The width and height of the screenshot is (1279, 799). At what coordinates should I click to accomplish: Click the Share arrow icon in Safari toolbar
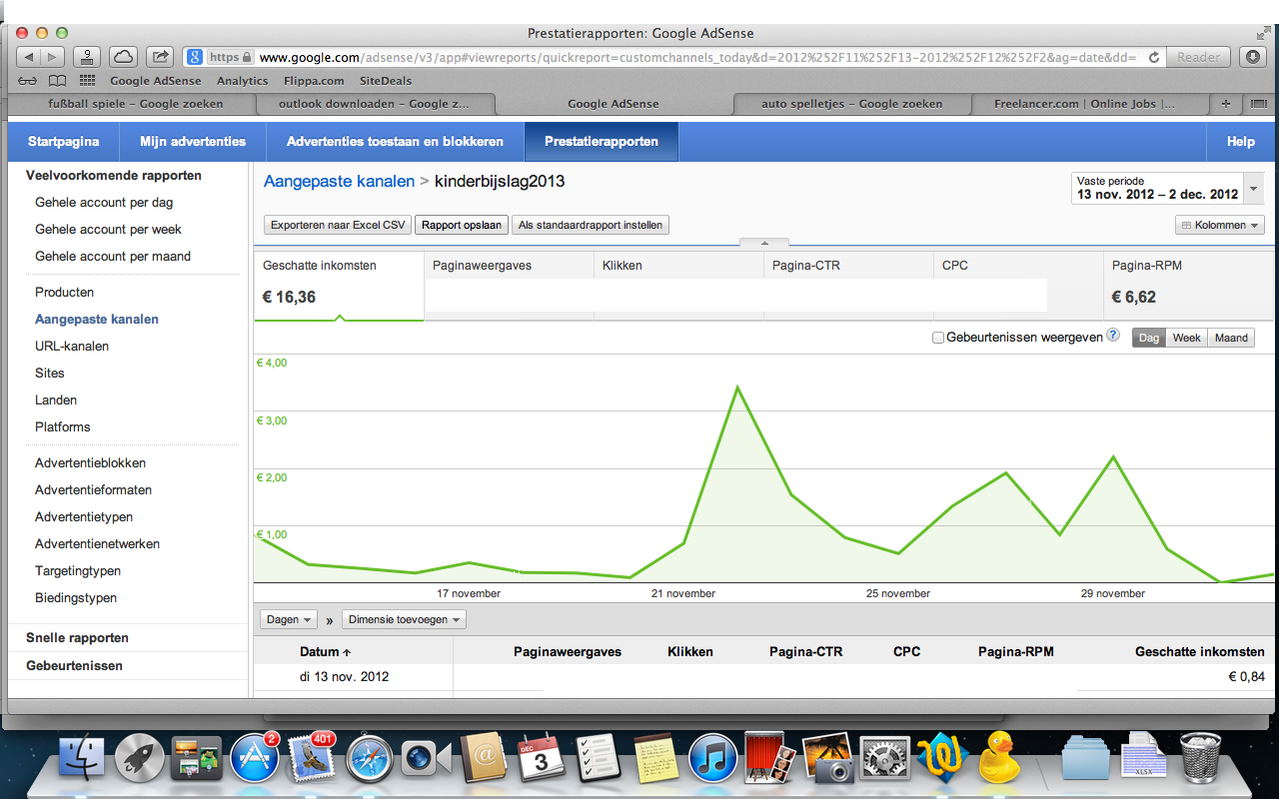tap(160, 57)
